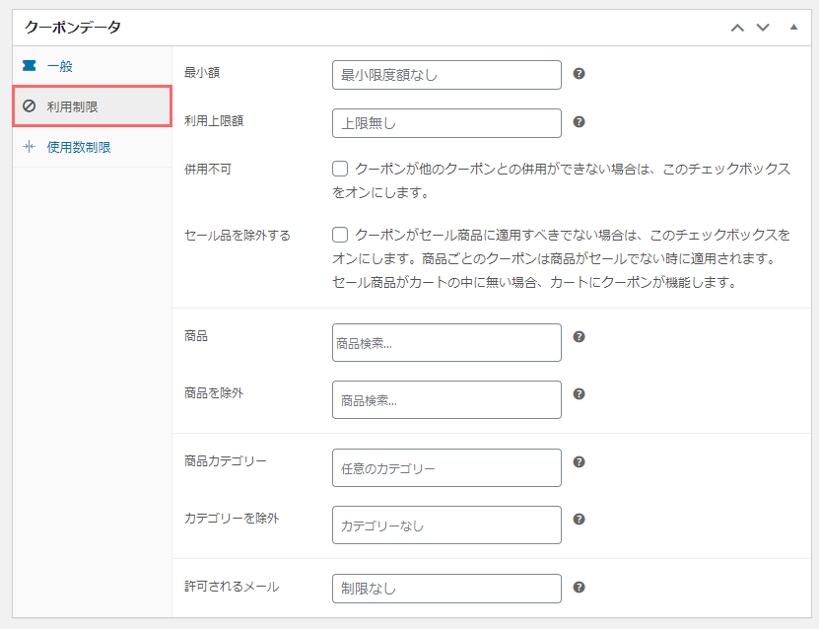This screenshot has width=819, height=629.
Task: Click help icon beside 許可されるメール field
Action: point(579,588)
